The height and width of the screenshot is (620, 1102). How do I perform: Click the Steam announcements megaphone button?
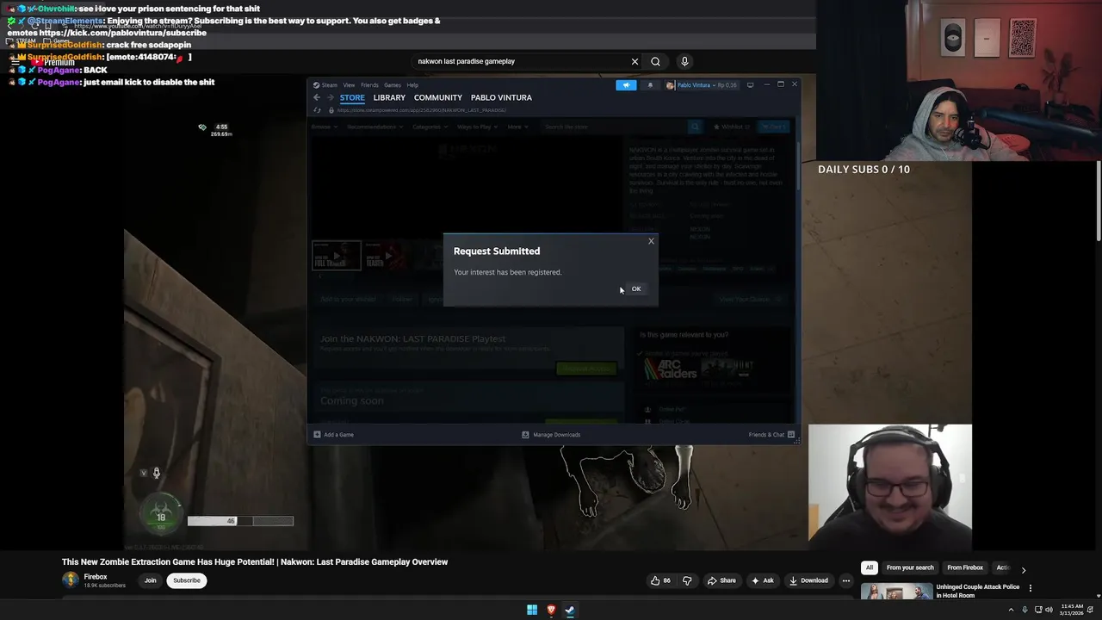(x=626, y=85)
